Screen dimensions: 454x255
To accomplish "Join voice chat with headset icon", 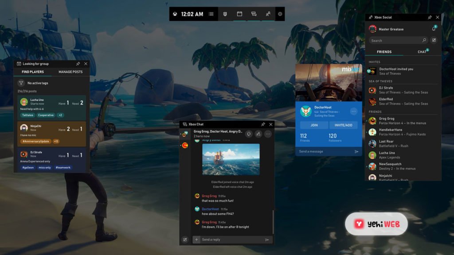I will 249,134.
